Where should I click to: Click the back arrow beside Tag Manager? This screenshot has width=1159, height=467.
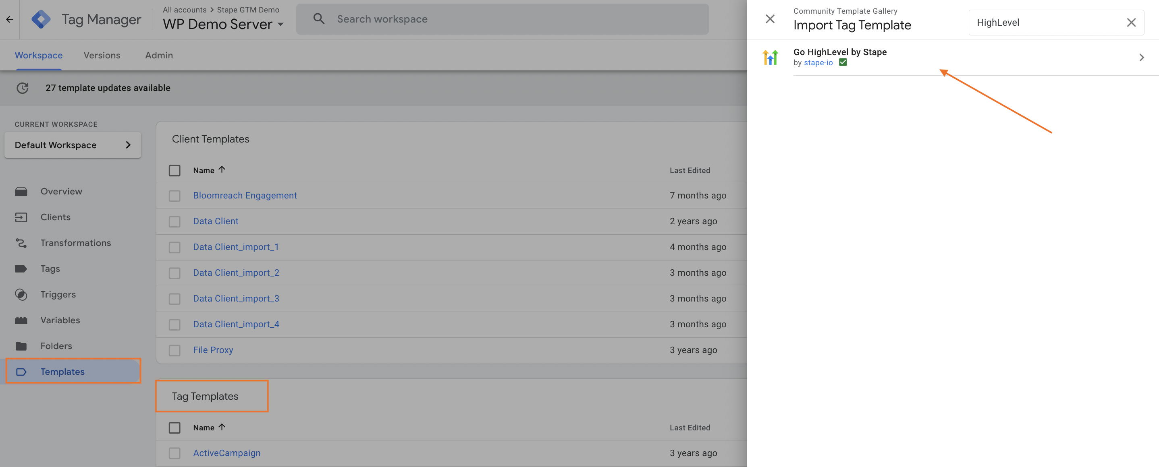pyautogui.click(x=9, y=19)
